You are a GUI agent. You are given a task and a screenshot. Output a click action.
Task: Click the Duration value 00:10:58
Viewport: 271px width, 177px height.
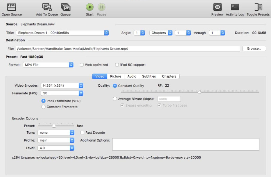(x=259, y=33)
